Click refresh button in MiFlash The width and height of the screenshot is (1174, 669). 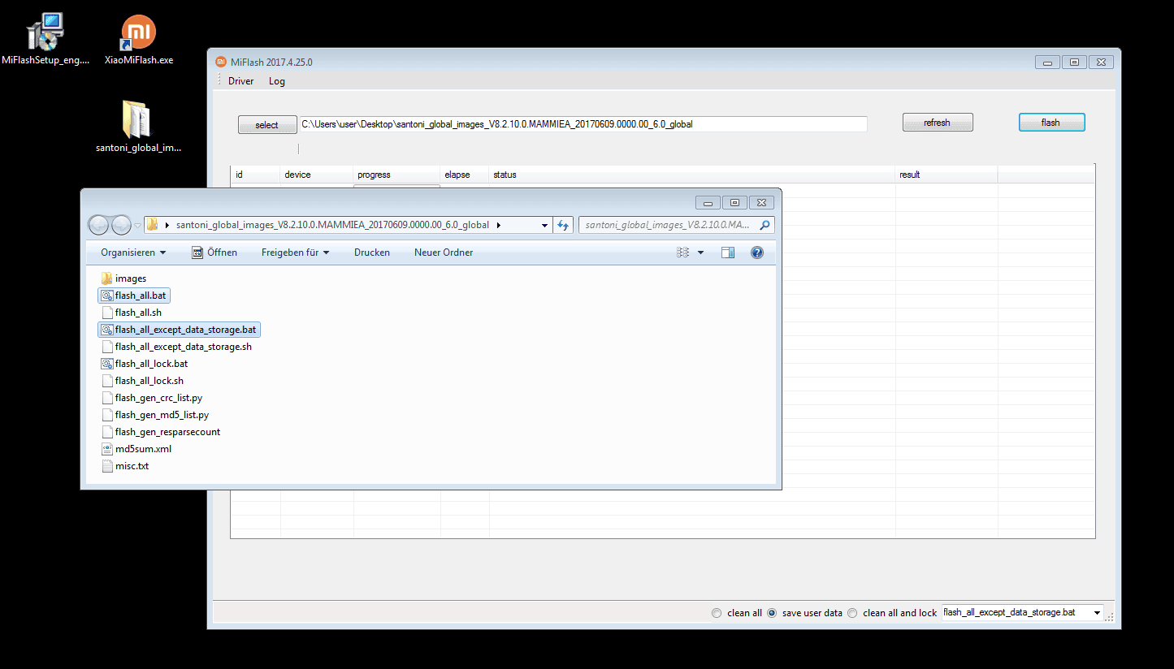coord(938,123)
